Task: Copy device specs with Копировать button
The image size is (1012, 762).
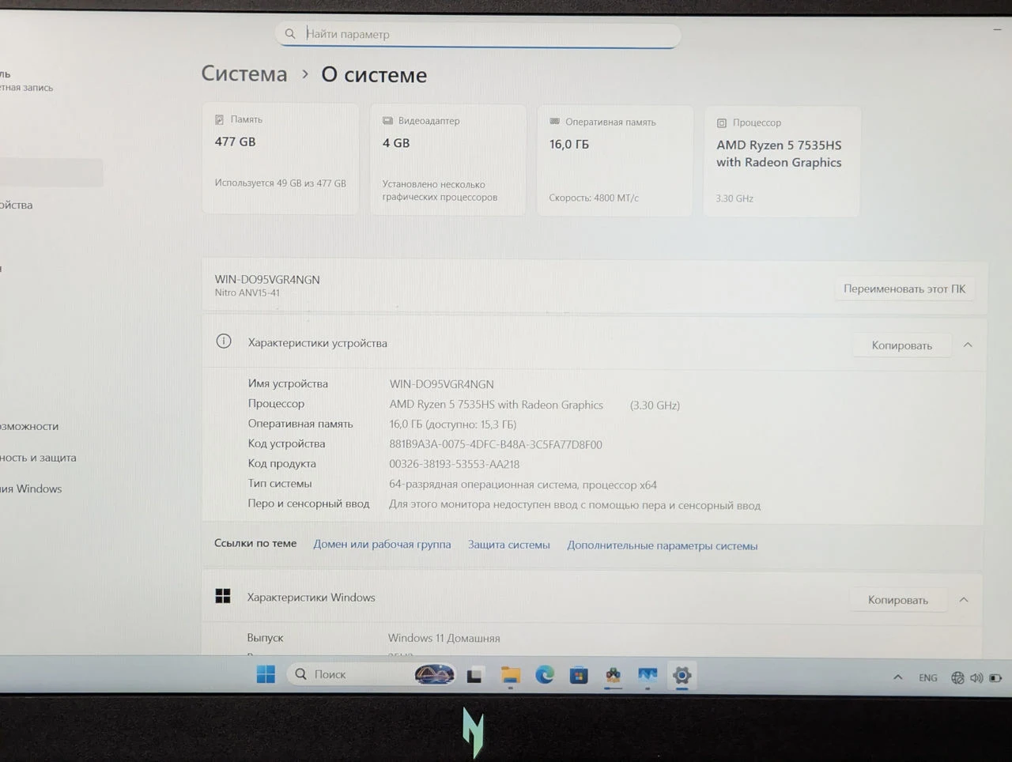Action: point(902,345)
